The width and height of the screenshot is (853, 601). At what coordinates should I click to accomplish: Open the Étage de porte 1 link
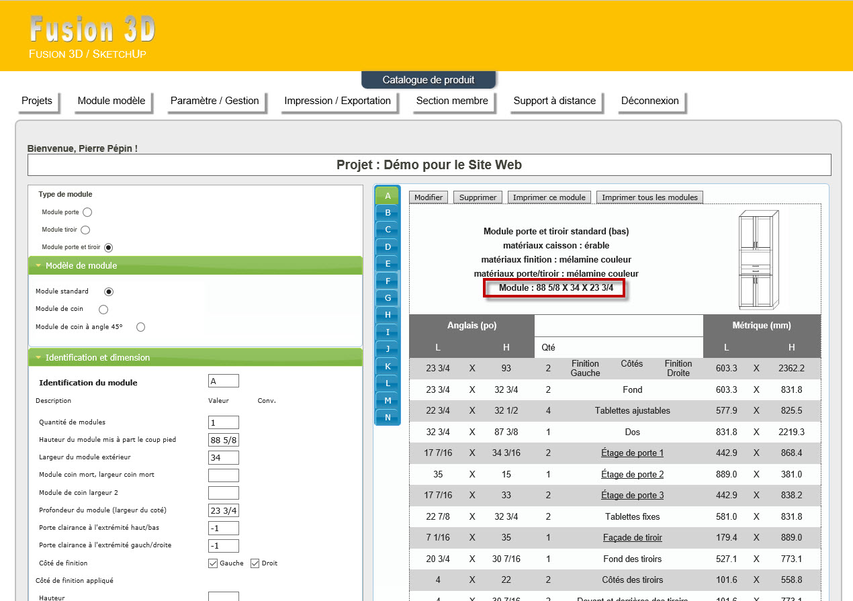(x=632, y=453)
